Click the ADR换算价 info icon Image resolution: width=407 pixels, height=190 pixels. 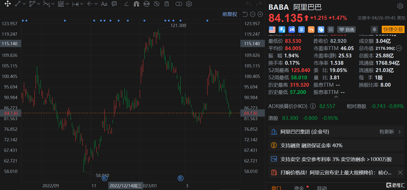(x=313, y=106)
